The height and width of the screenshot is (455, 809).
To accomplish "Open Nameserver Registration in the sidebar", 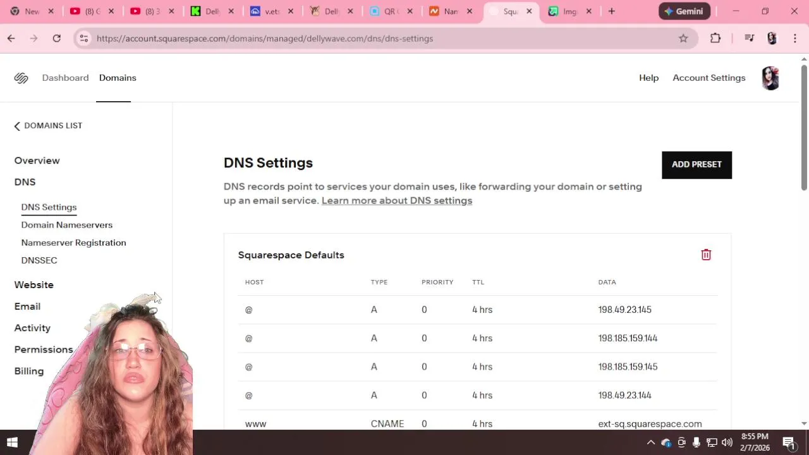I will point(73,243).
